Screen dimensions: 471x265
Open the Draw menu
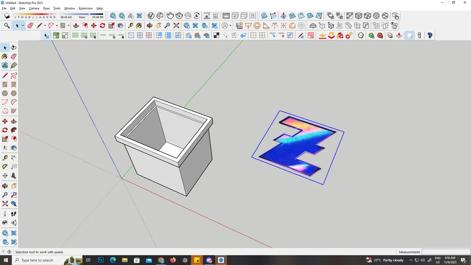point(46,8)
